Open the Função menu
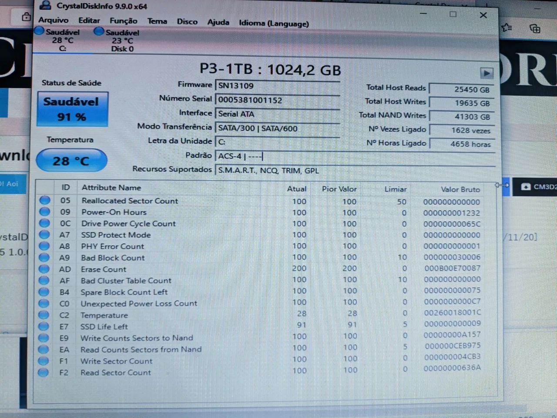The image size is (557, 418). [x=123, y=21]
